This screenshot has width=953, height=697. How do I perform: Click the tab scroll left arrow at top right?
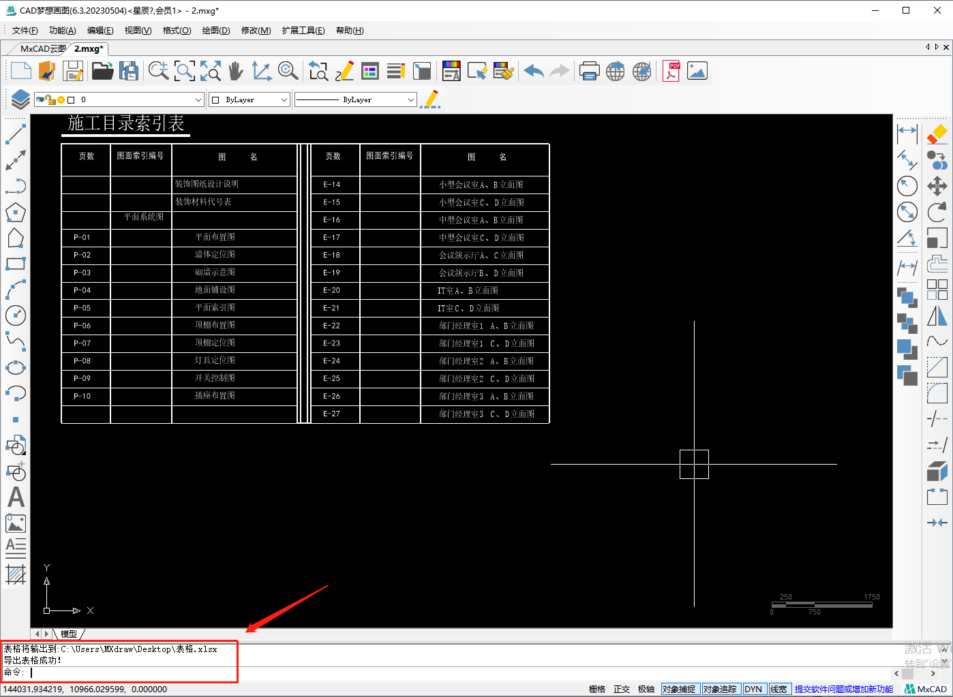pyautogui.click(x=927, y=47)
